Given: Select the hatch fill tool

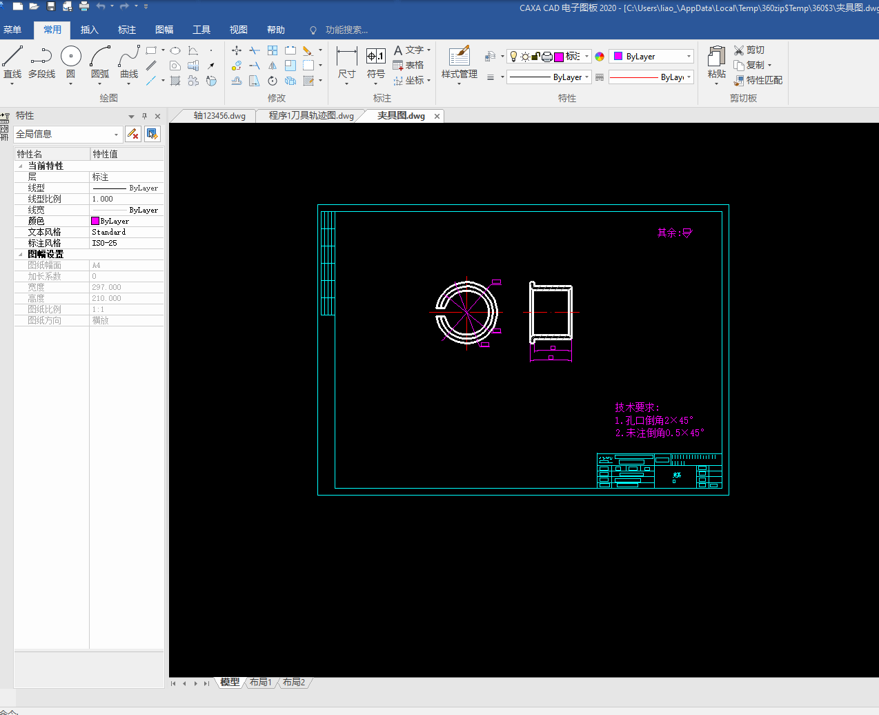Looking at the screenshot, I should 175,81.
